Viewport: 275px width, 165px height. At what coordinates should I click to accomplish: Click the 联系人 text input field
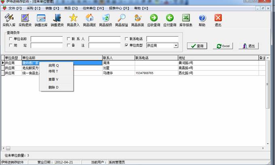104,39
